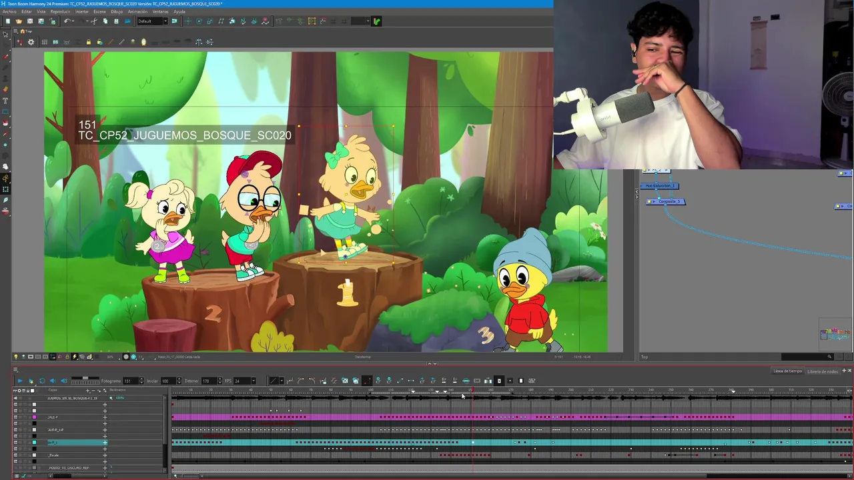
Task: Click the add layer plus icon
Action: [x=87, y=390]
